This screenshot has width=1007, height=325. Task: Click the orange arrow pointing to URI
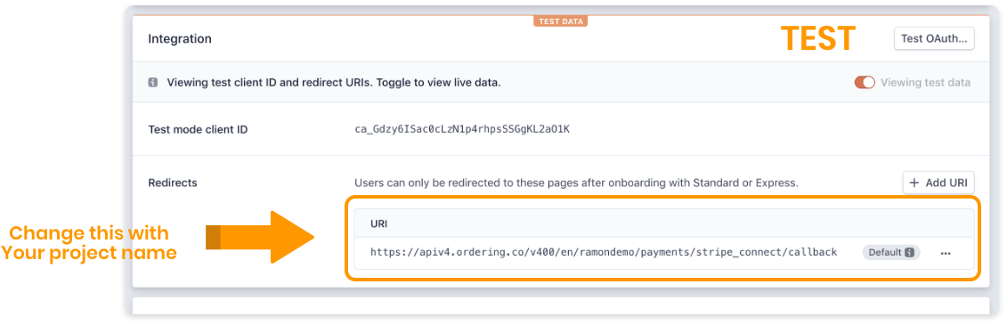(x=259, y=236)
